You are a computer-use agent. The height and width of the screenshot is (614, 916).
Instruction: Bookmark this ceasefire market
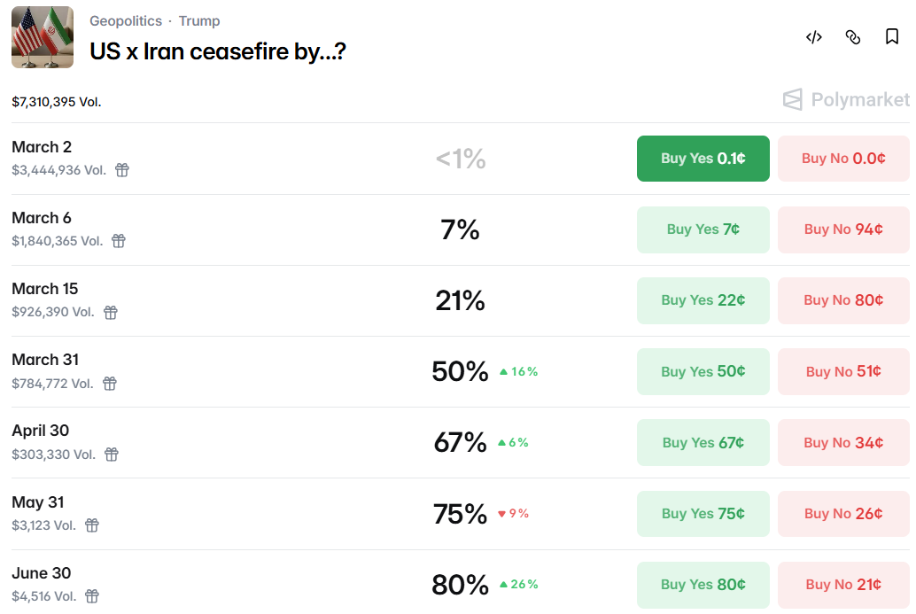pos(892,37)
